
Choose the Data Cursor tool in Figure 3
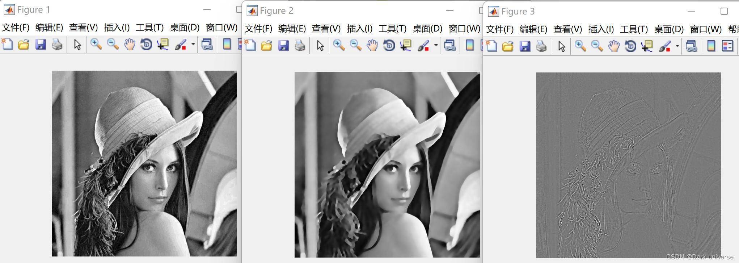[647, 46]
